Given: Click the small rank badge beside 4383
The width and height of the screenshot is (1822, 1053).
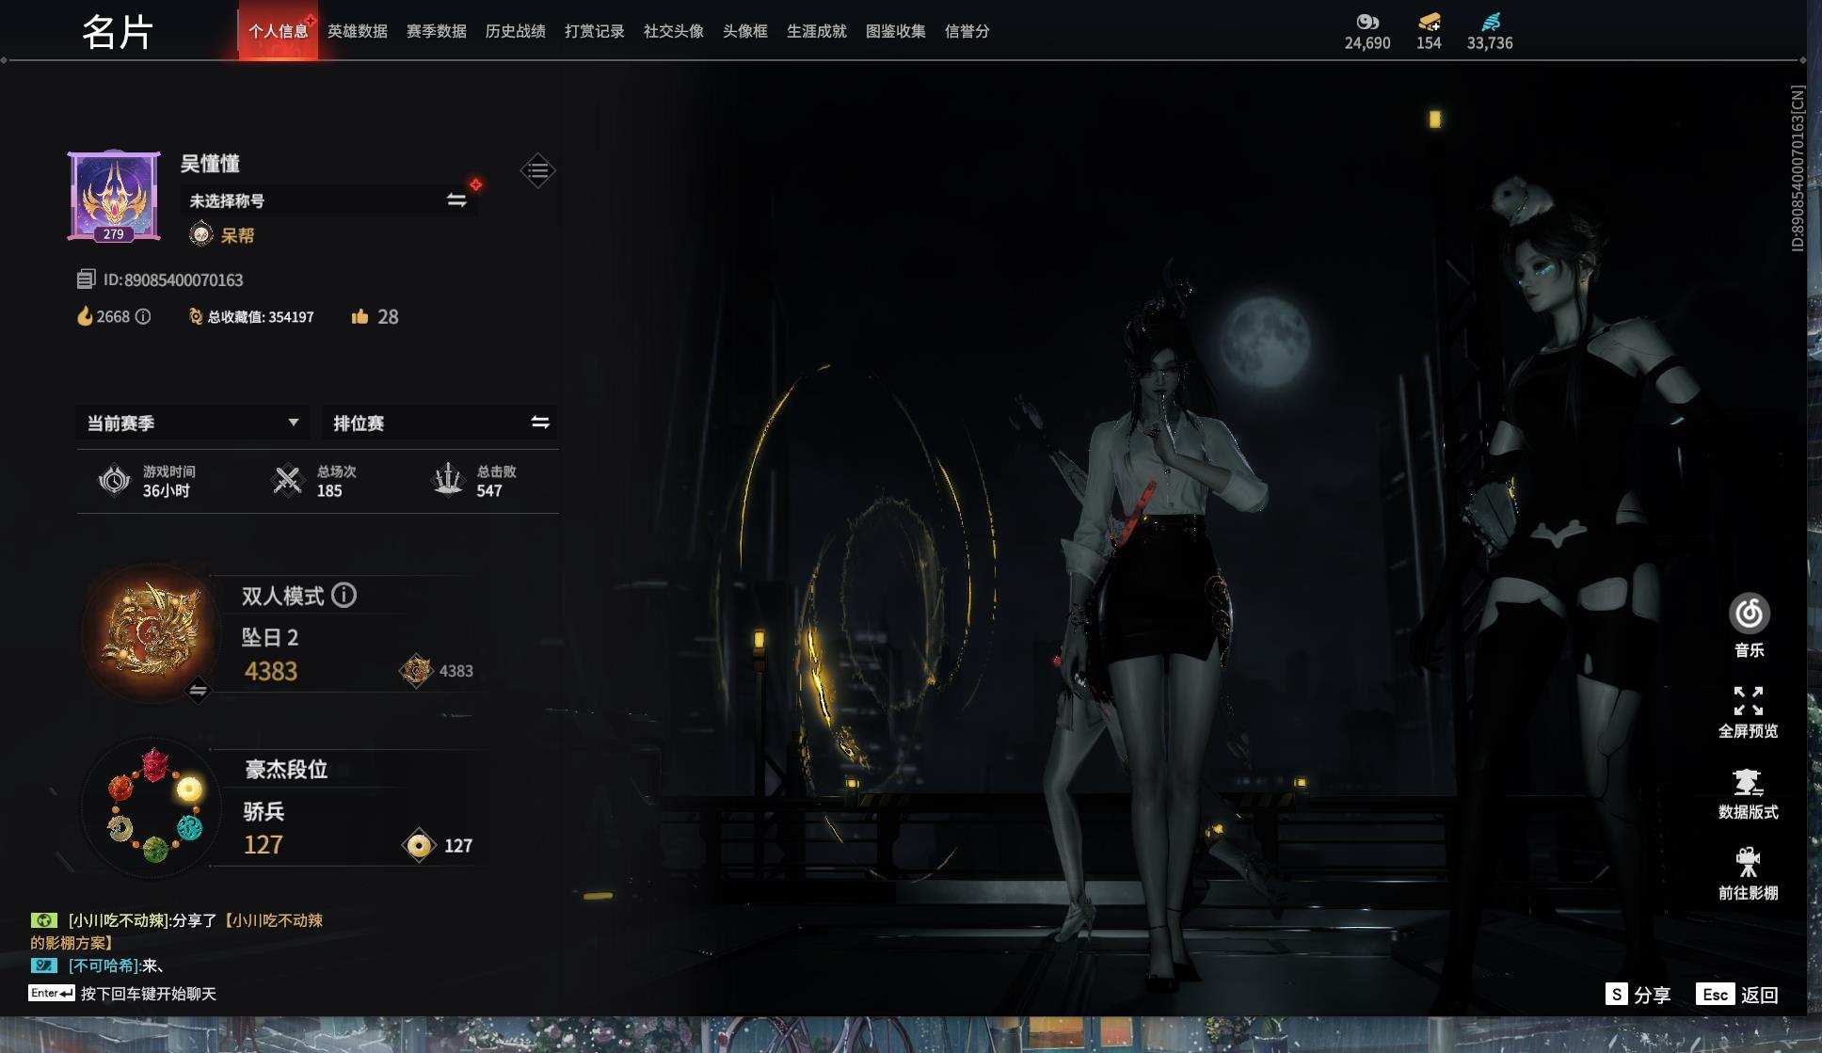Looking at the screenshot, I should coord(416,671).
